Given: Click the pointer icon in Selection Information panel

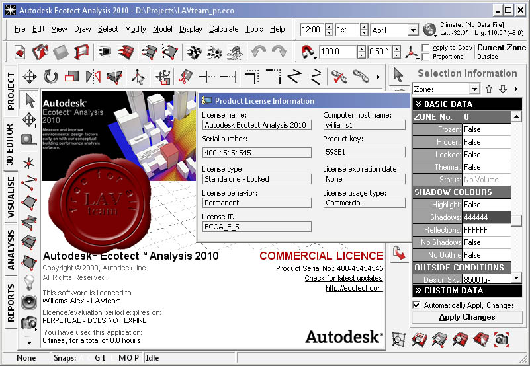Looking at the screenshot, I should pyautogui.click(x=398, y=75).
